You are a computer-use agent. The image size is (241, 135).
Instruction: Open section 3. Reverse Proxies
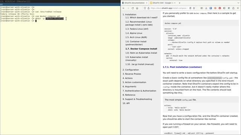[132, 74]
